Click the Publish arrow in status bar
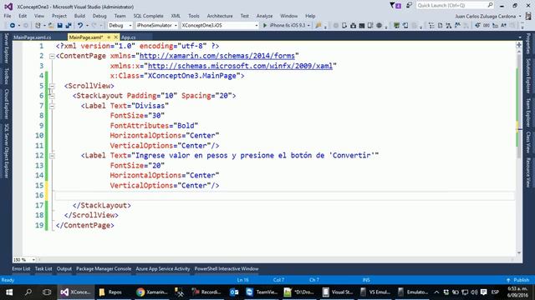Viewport: 535px width, 300px height. (508, 280)
